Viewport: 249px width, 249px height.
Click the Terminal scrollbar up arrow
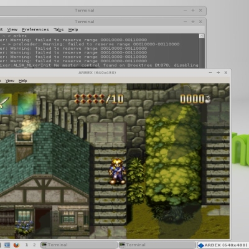pos(202,36)
